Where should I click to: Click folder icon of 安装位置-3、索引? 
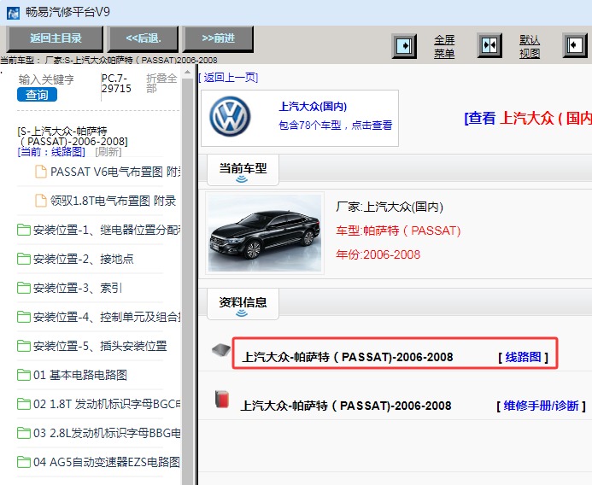[x=24, y=288]
